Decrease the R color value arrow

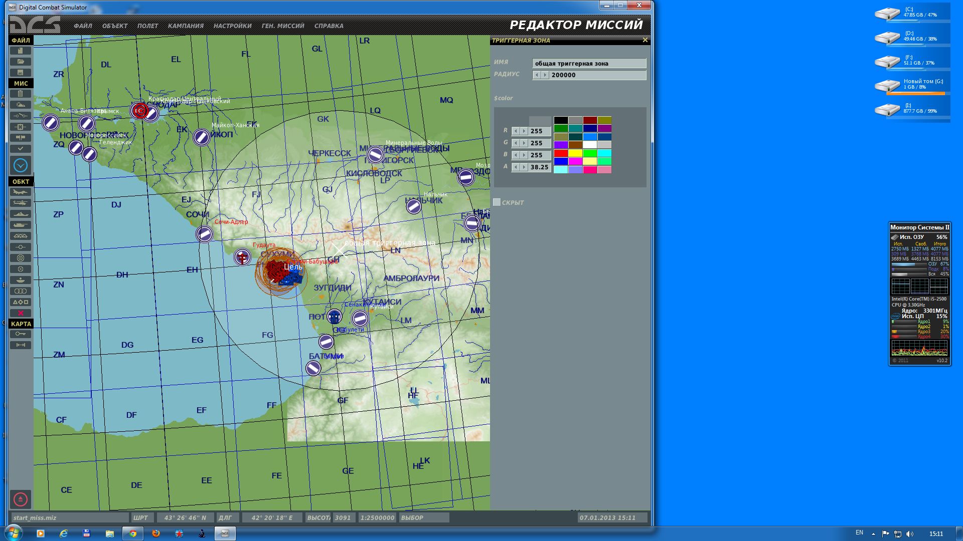[516, 131]
